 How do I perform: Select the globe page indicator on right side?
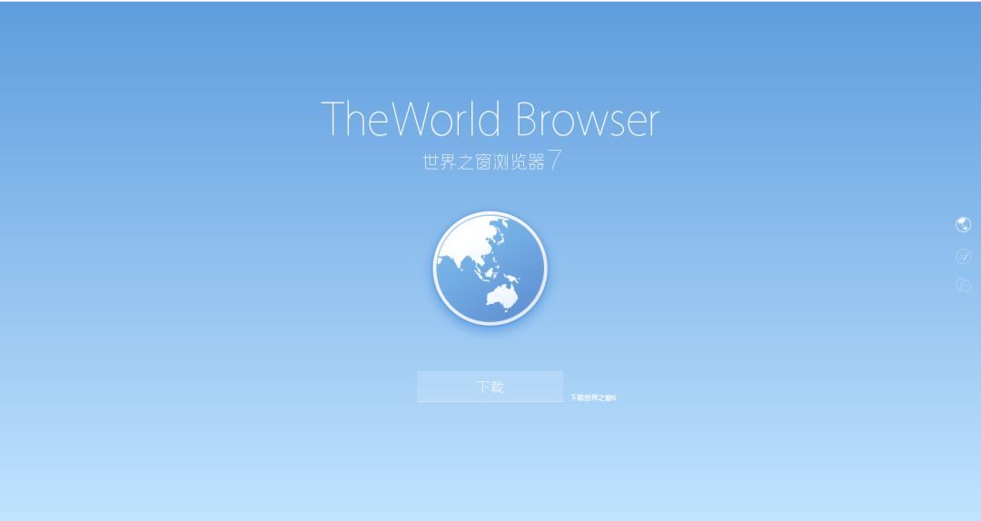pos(963,225)
